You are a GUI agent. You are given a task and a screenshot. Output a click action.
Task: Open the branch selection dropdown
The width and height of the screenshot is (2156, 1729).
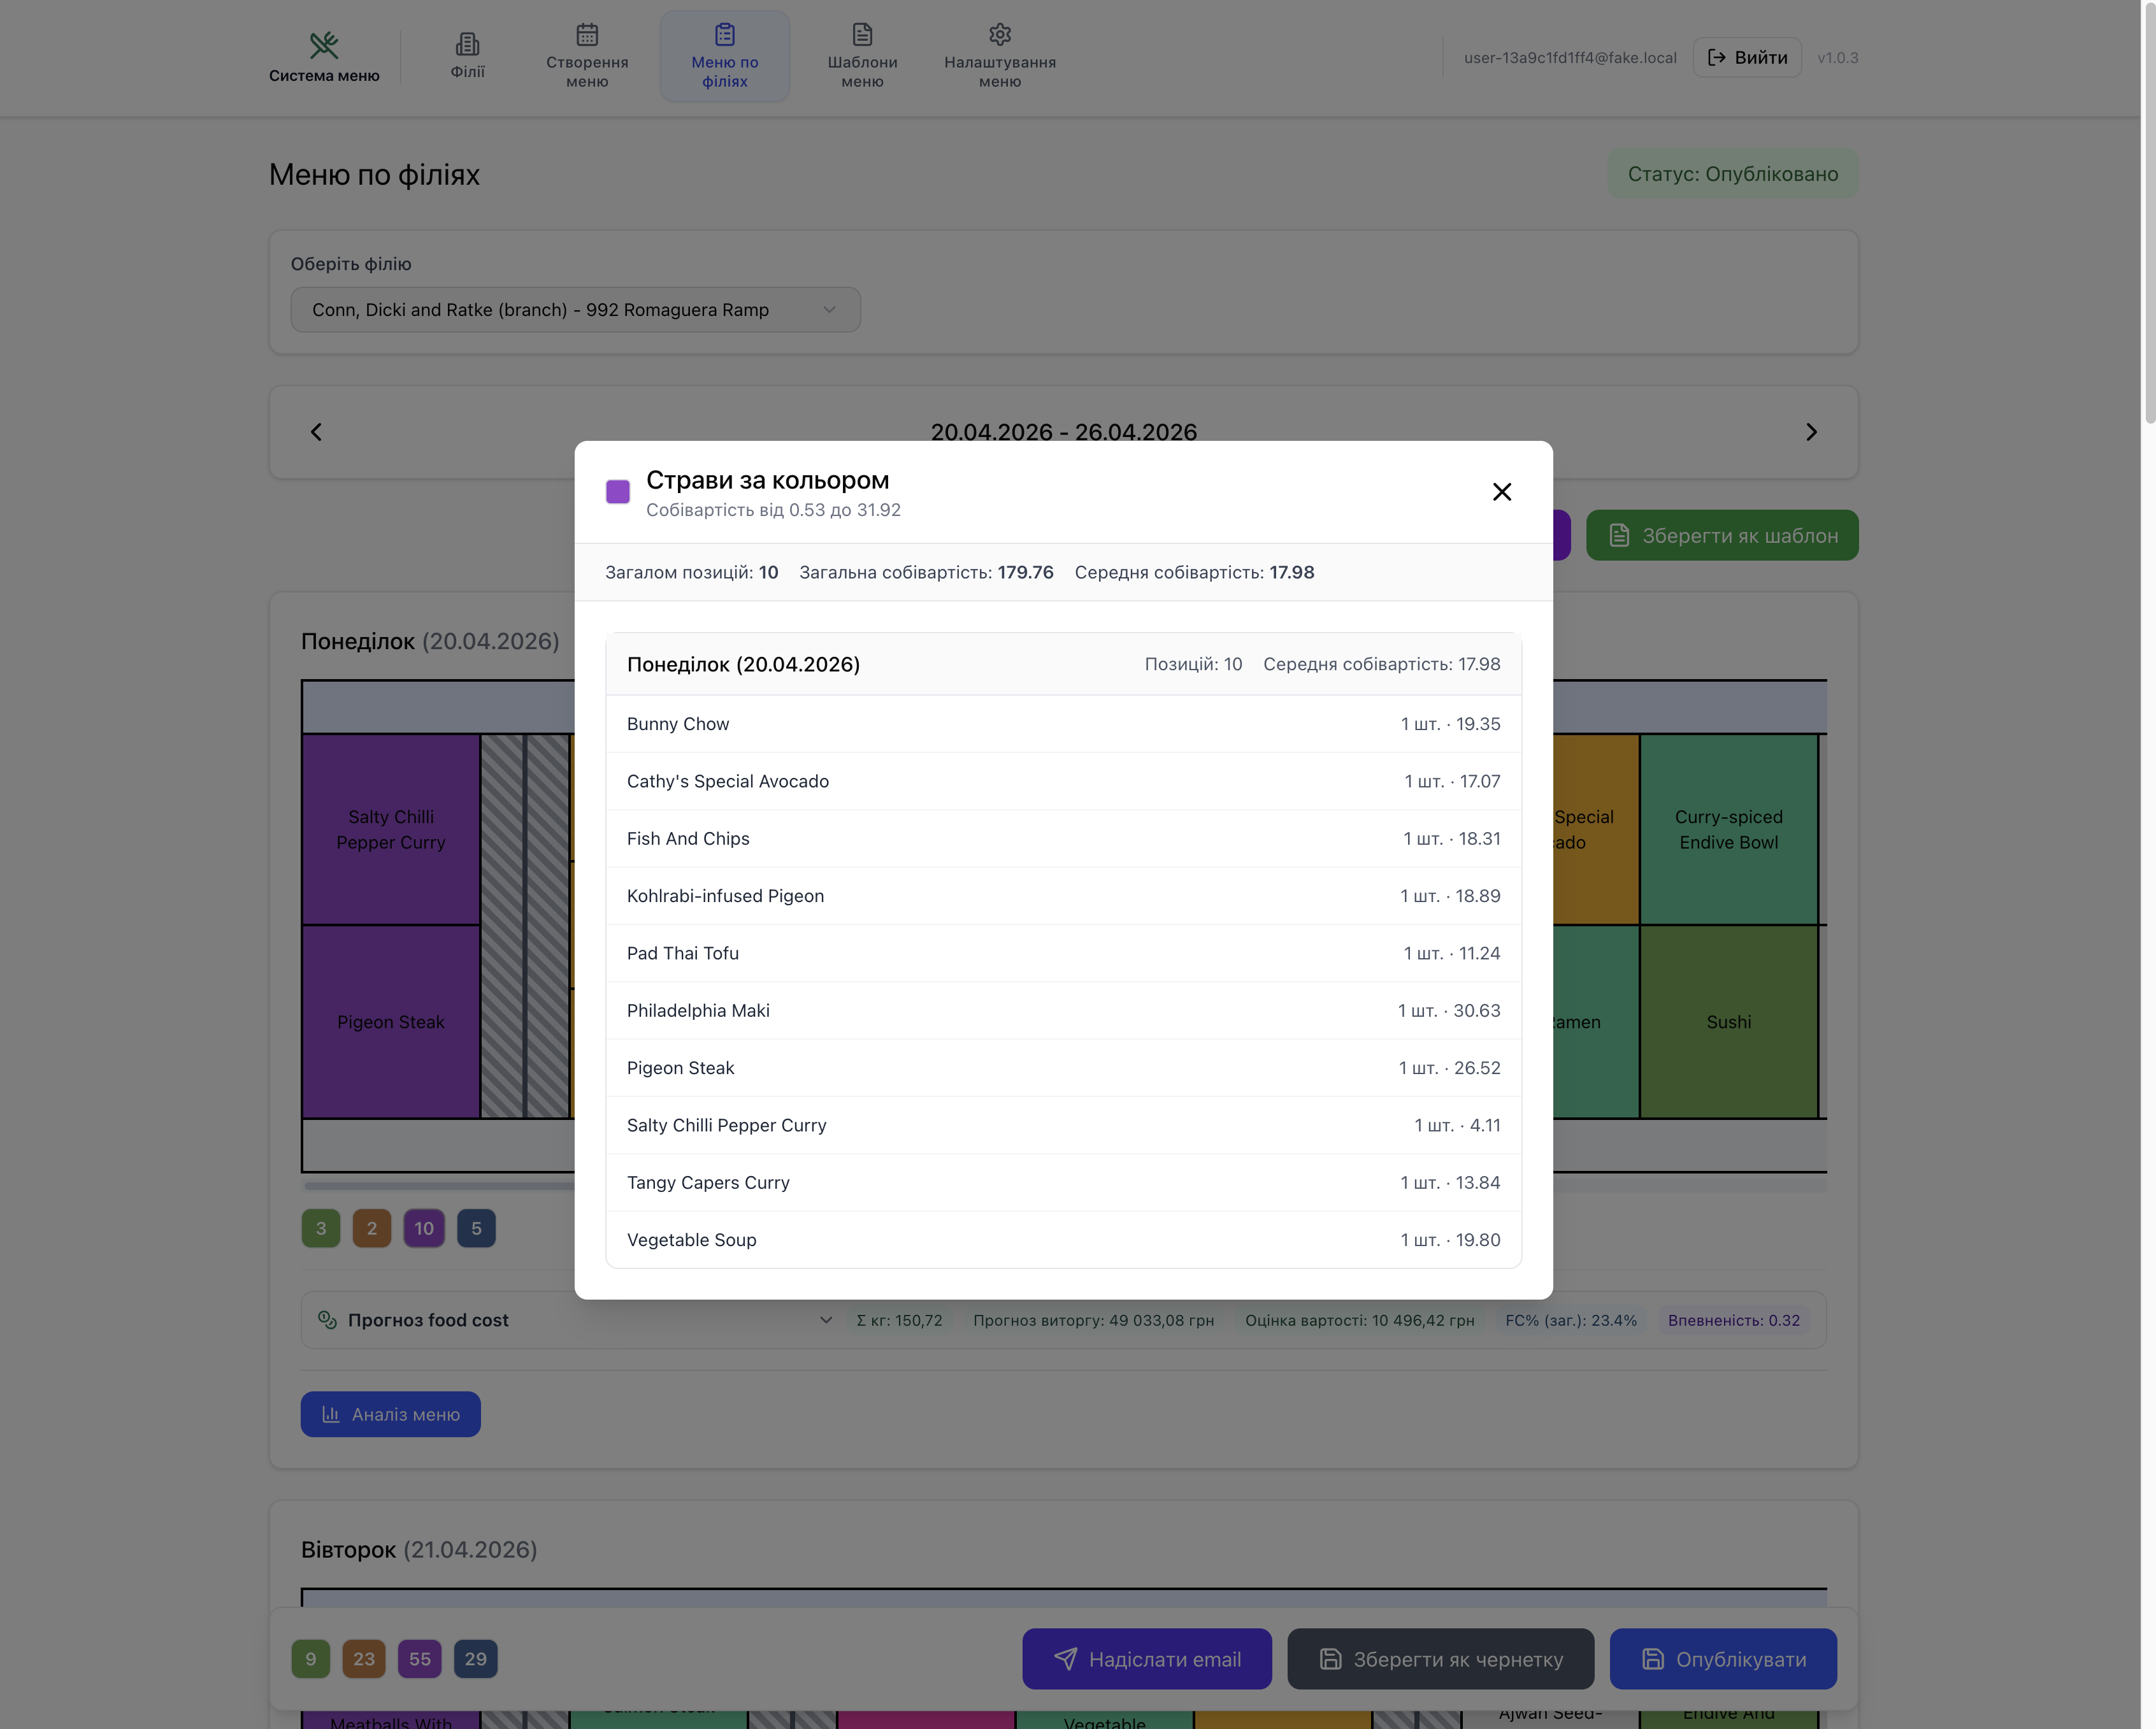(575, 310)
